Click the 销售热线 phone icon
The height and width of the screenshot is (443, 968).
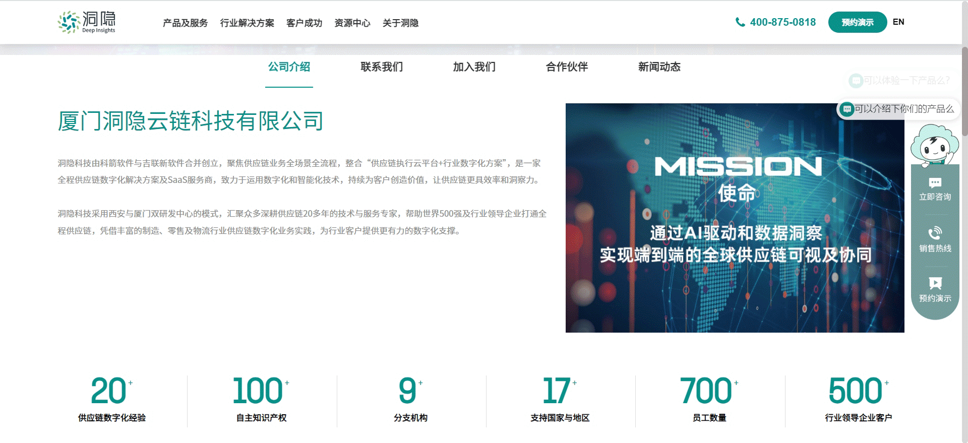(x=935, y=233)
